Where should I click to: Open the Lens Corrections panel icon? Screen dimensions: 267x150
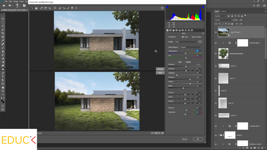click(183, 30)
